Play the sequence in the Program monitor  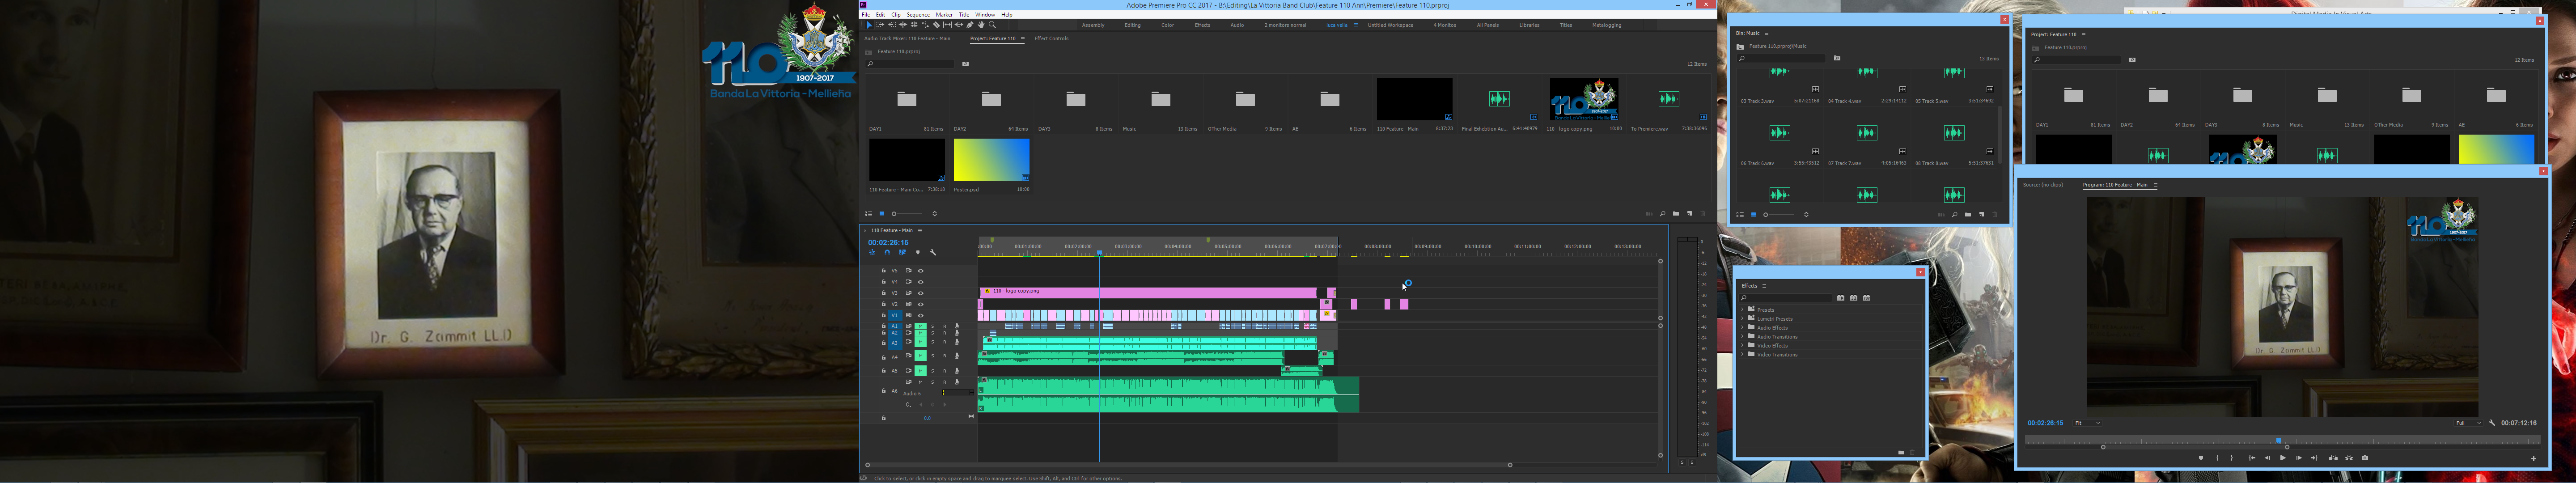[x=2283, y=458]
